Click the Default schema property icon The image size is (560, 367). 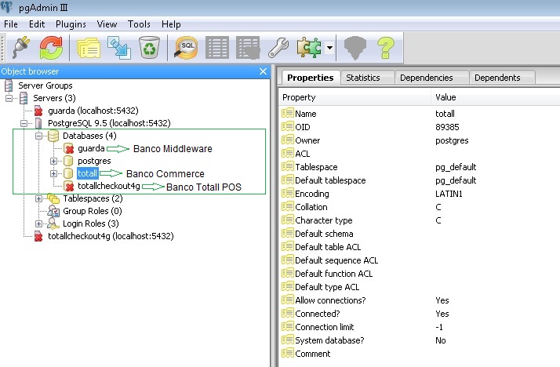click(x=288, y=234)
